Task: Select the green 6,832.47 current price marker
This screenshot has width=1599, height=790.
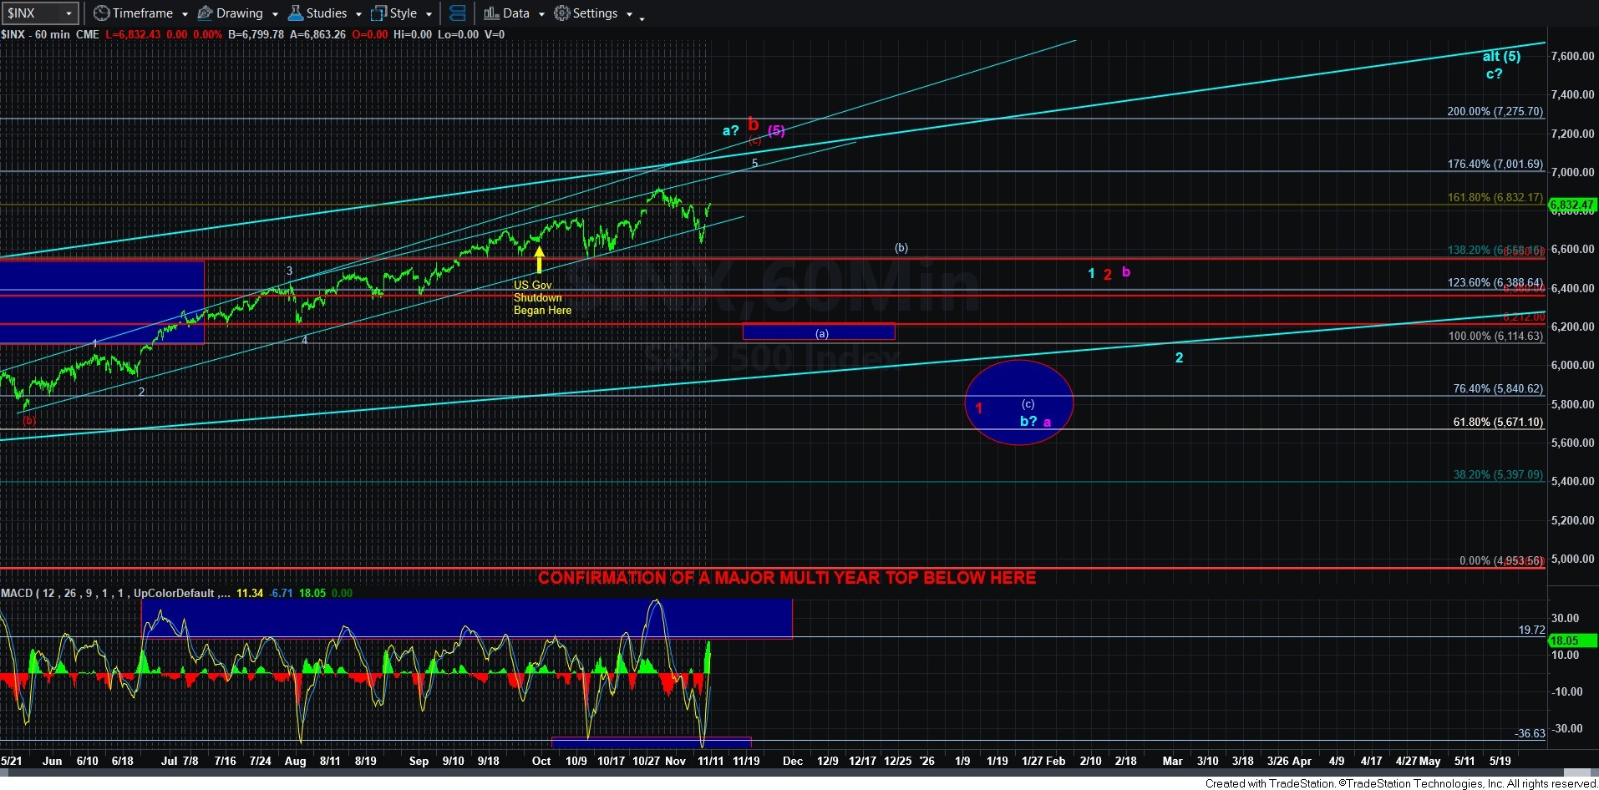Action: tap(1571, 205)
